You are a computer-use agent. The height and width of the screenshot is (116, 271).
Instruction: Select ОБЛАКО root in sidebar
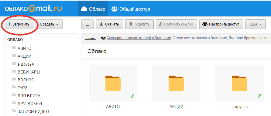(15, 40)
